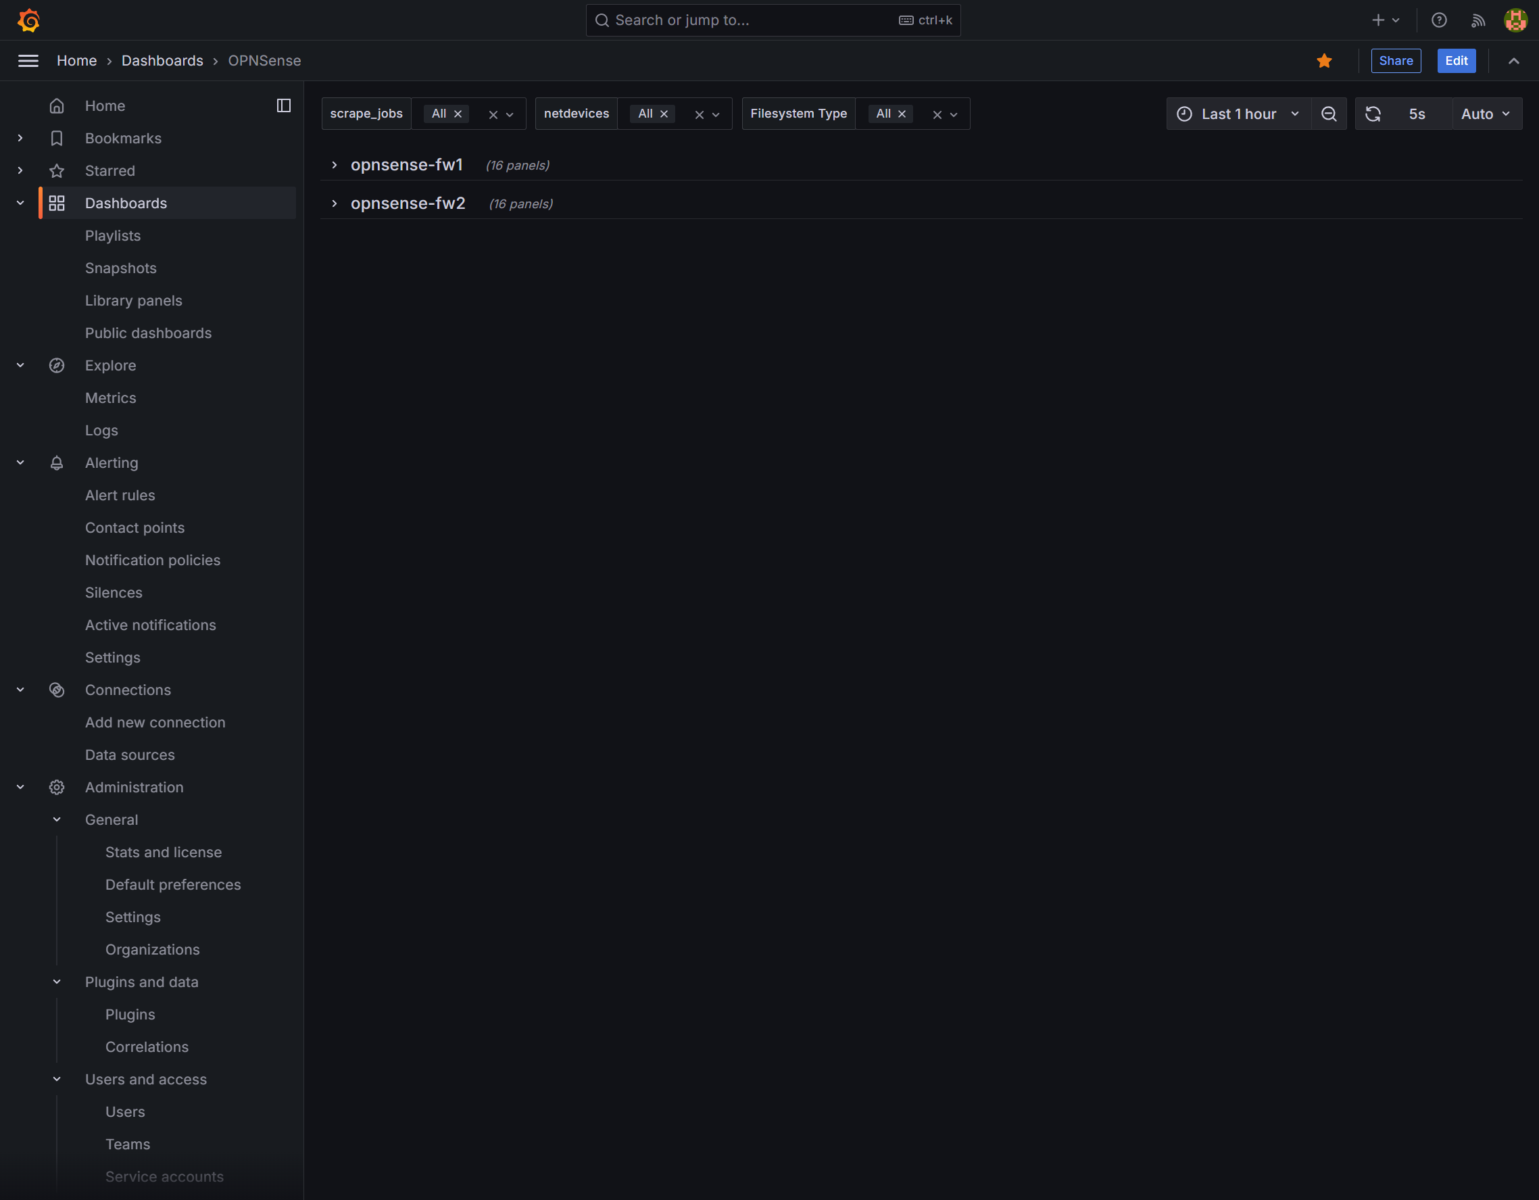
Task: Clear all Filesystem Type selections
Action: [937, 115]
